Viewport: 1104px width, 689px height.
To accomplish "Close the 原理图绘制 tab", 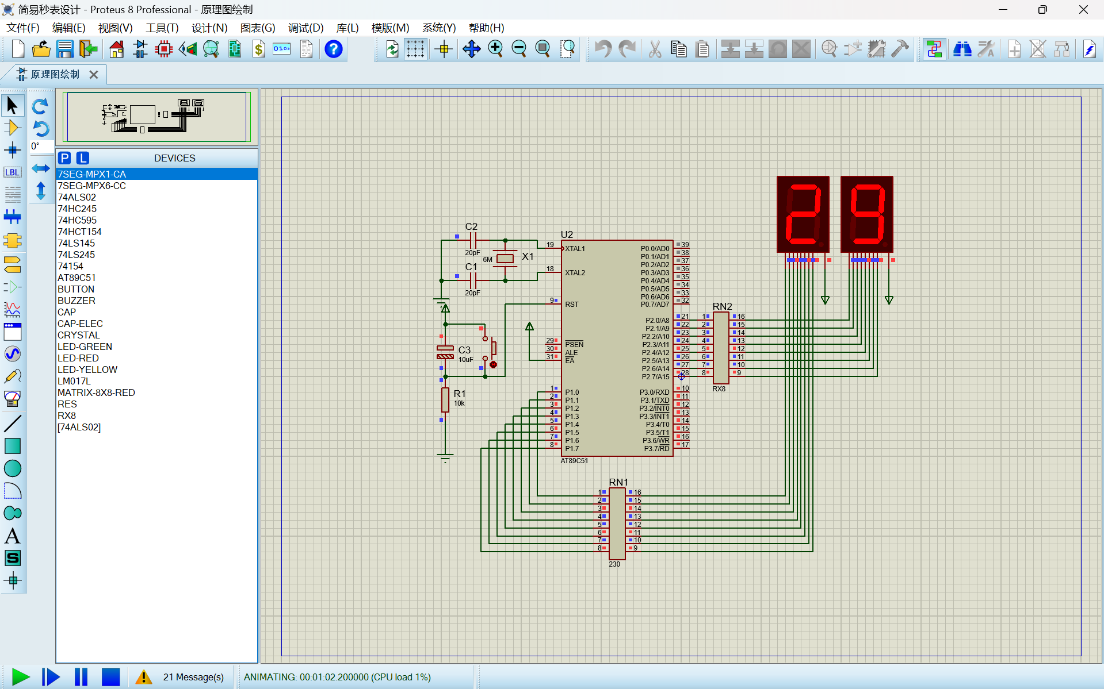I will [x=94, y=75].
